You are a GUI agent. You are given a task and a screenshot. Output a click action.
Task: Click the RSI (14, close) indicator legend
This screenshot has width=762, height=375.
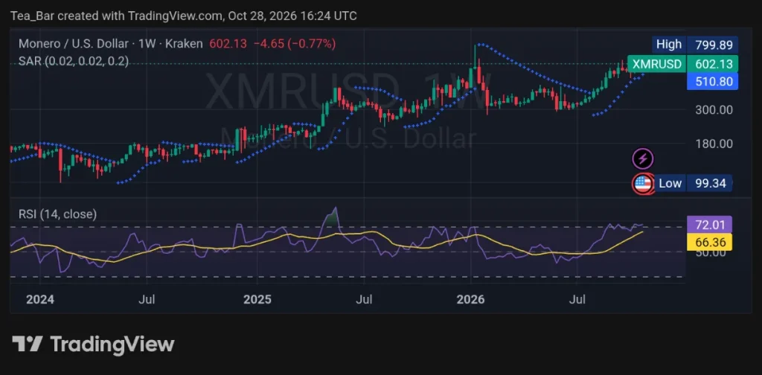pos(57,214)
